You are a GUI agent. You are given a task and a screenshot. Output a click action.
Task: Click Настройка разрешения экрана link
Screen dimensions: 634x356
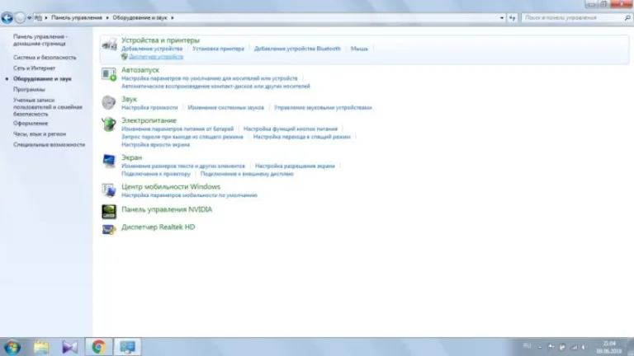[x=295, y=166]
